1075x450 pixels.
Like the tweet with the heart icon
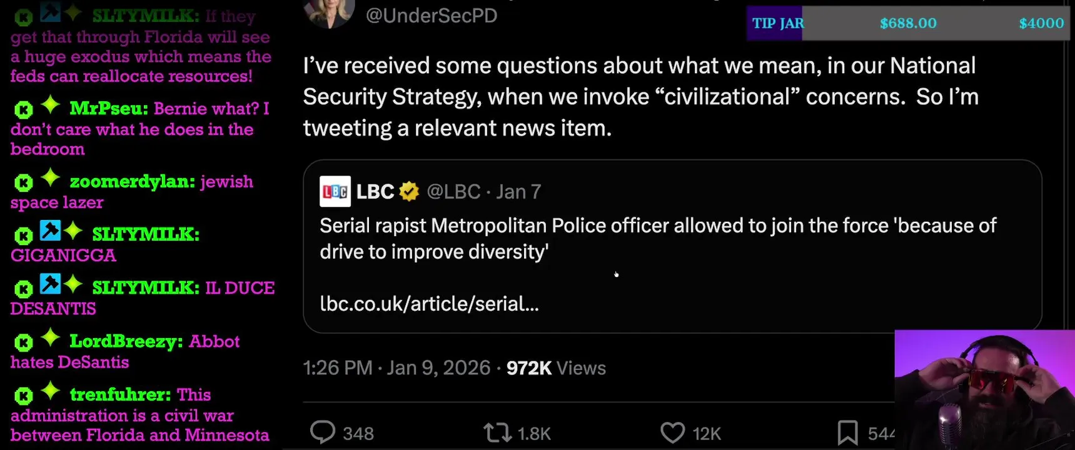[x=672, y=432]
